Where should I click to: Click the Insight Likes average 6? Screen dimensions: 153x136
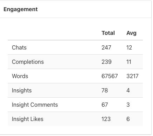pos(128,119)
